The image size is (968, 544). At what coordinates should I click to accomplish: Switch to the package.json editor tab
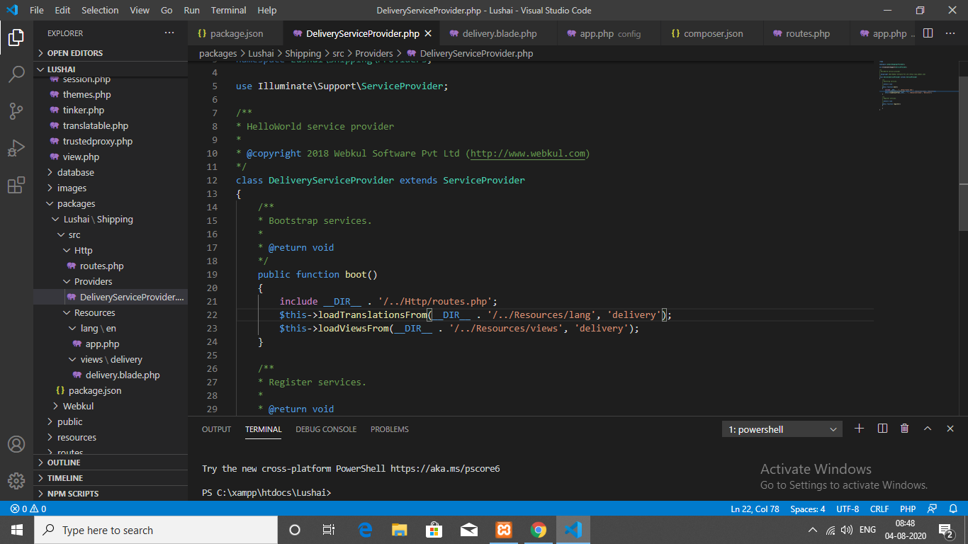pyautogui.click(x=235, y=33)
